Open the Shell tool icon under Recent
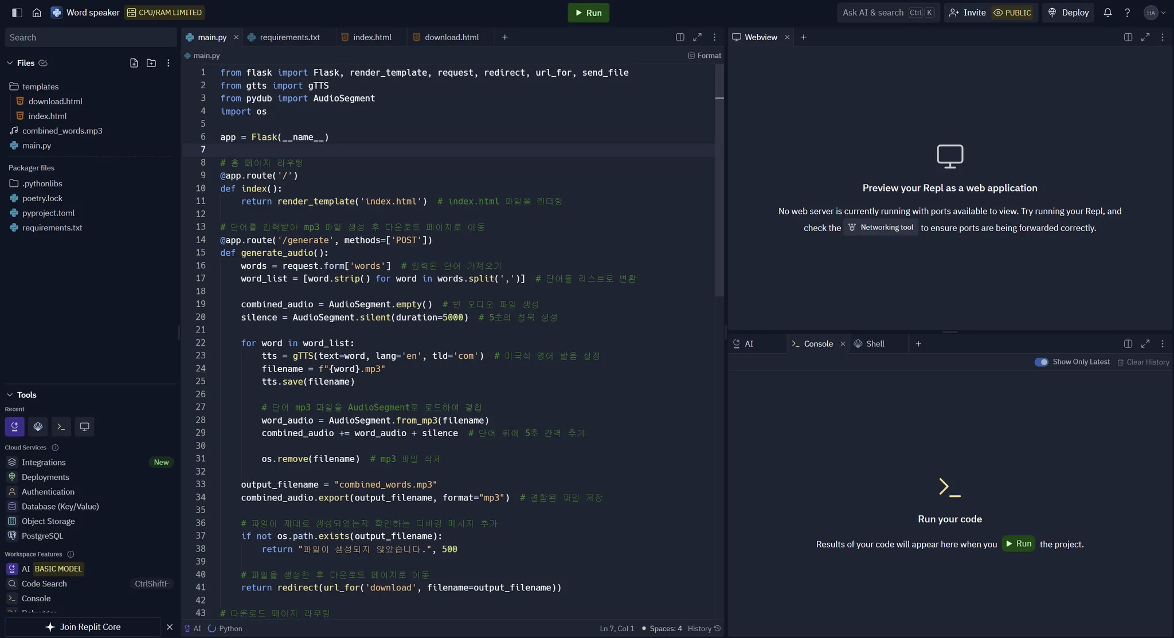The height and width of the screenshot is (638, 1174). (x=38, y=426)
